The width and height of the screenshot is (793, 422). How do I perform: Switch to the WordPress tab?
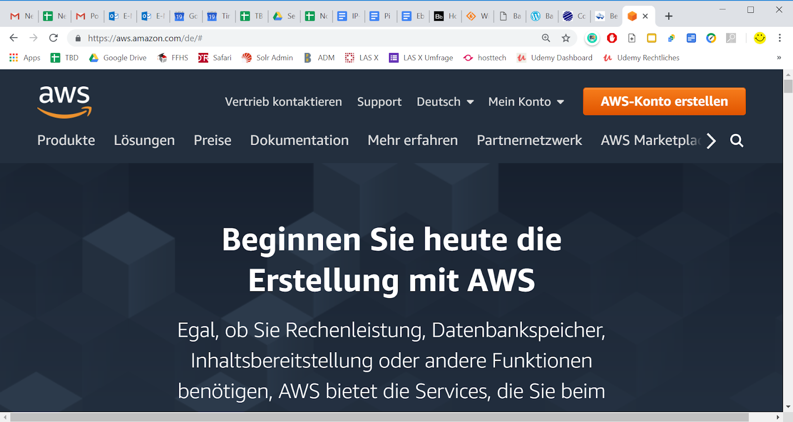pyautogui.click(x=542, y=16)
